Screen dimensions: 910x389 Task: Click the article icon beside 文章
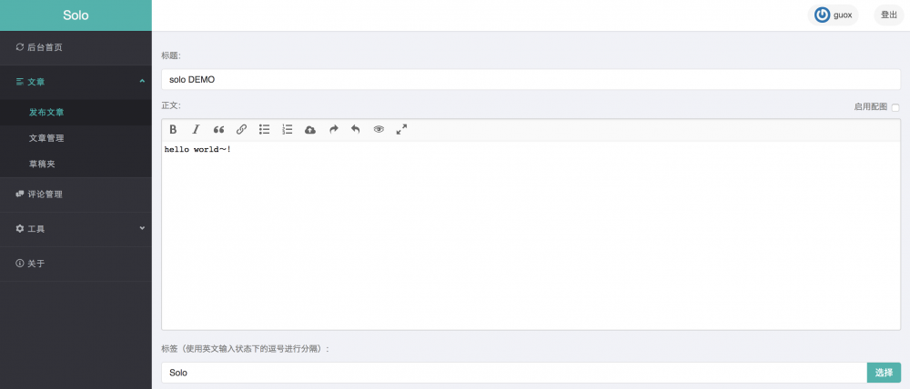20,82
